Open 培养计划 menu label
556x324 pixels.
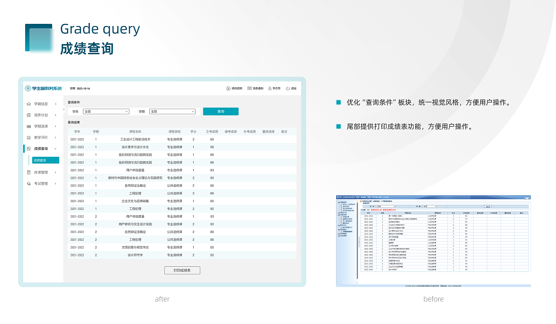(41, 115)
